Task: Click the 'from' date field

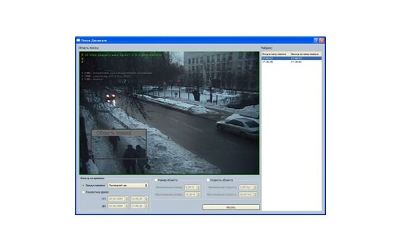Action: coord(118,199)
